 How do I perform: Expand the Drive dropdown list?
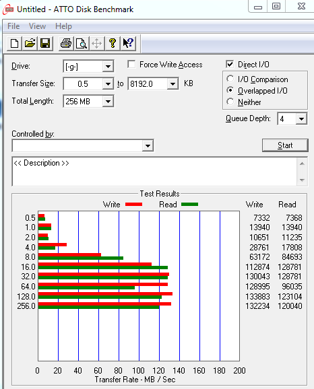click(x=108, y=66)
